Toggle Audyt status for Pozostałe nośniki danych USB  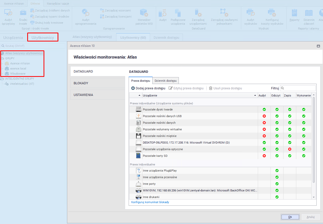pyautogui.click(x=264, y=116)
